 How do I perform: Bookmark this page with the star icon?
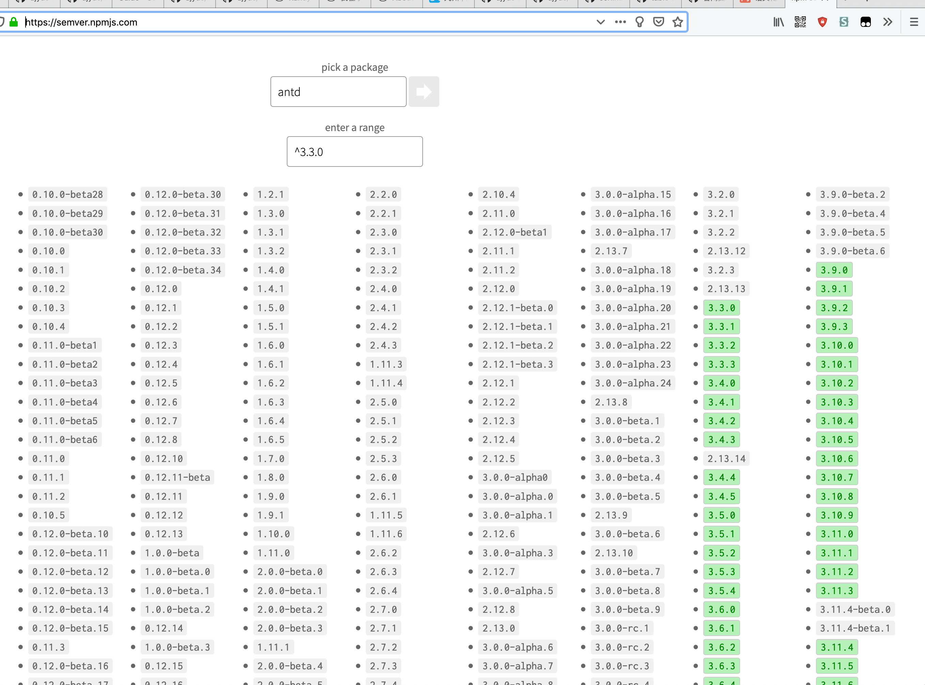tap(677, 22)
